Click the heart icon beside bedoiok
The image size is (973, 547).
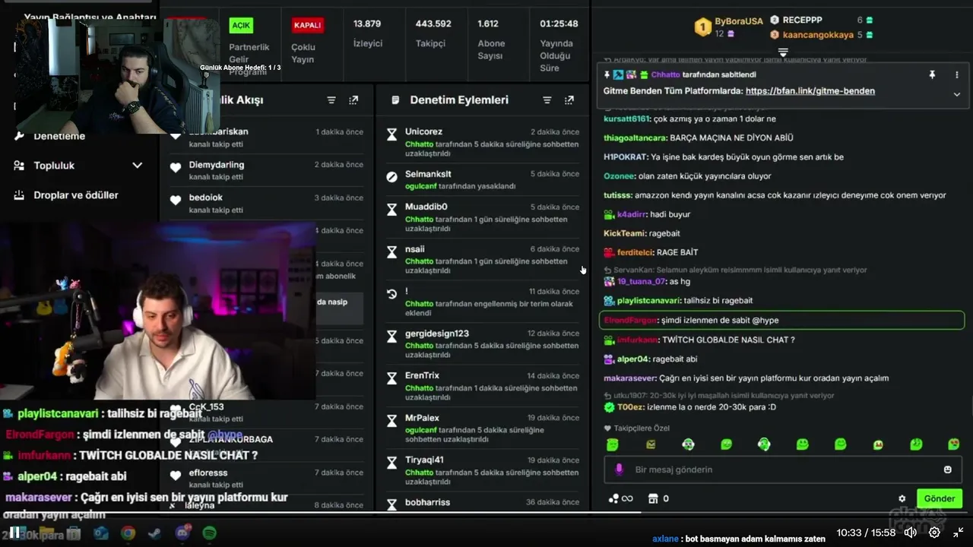tap(176, 201)
